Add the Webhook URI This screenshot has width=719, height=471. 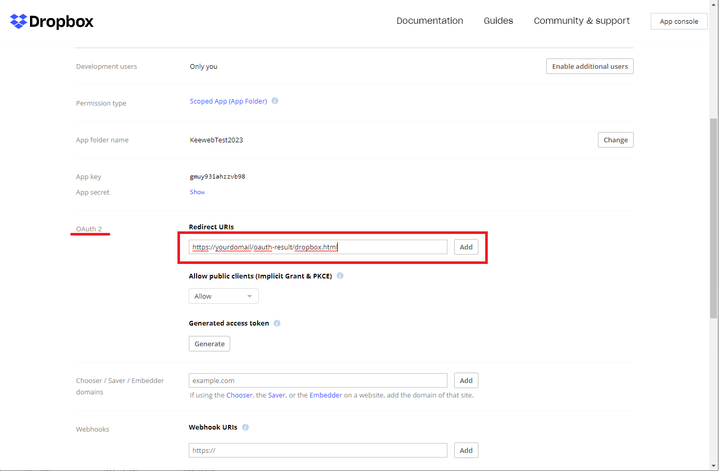[466, 450]
